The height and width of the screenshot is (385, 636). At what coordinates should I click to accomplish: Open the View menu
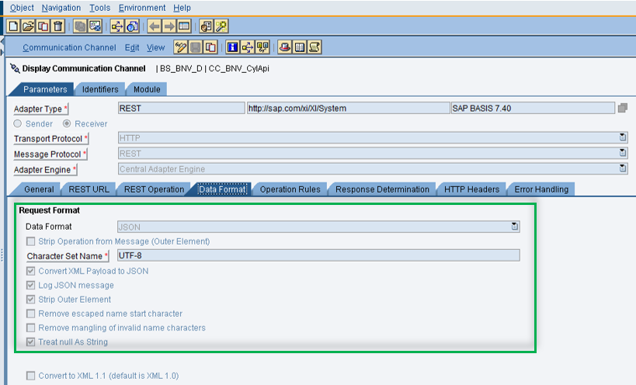pyautogui.click(x=155, y=47)
